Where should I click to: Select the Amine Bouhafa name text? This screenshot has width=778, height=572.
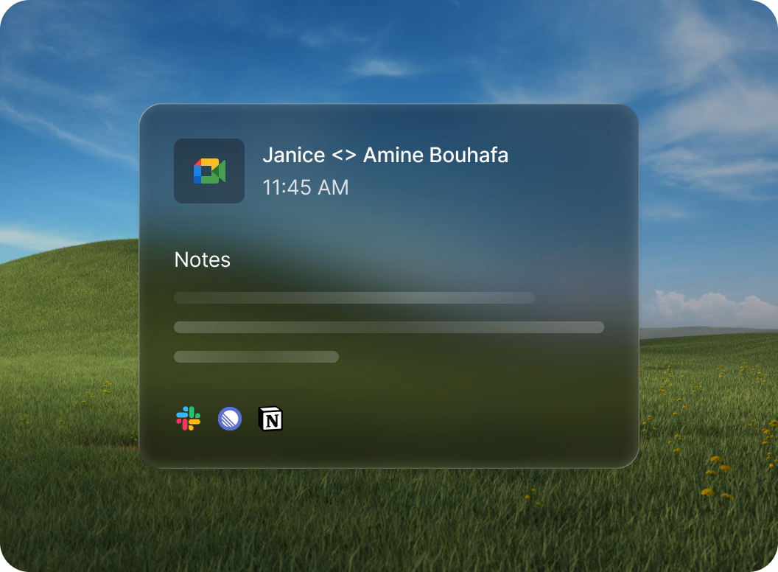tap(435, 156)
